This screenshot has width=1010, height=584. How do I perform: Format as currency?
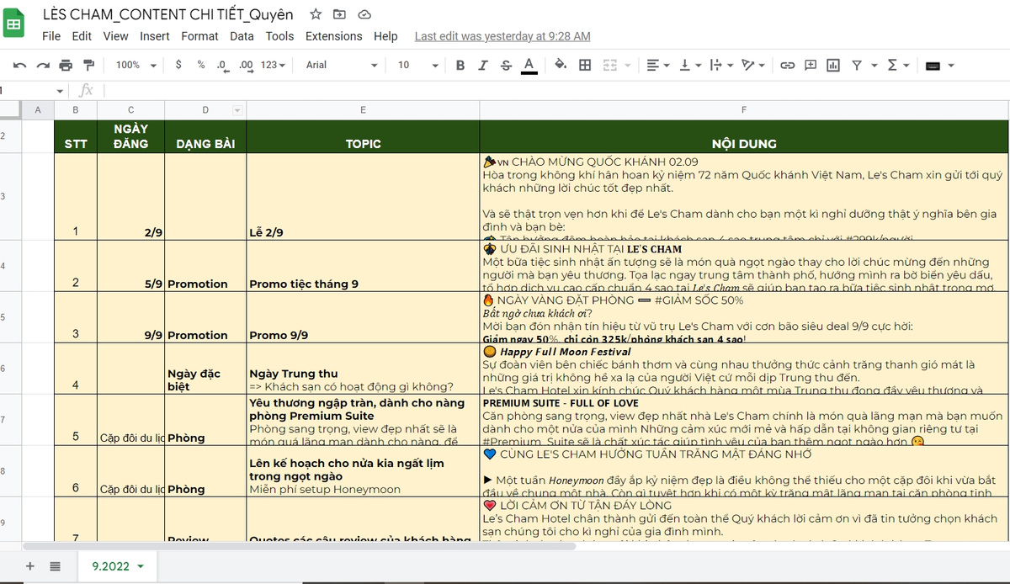(x=178, y=65)
